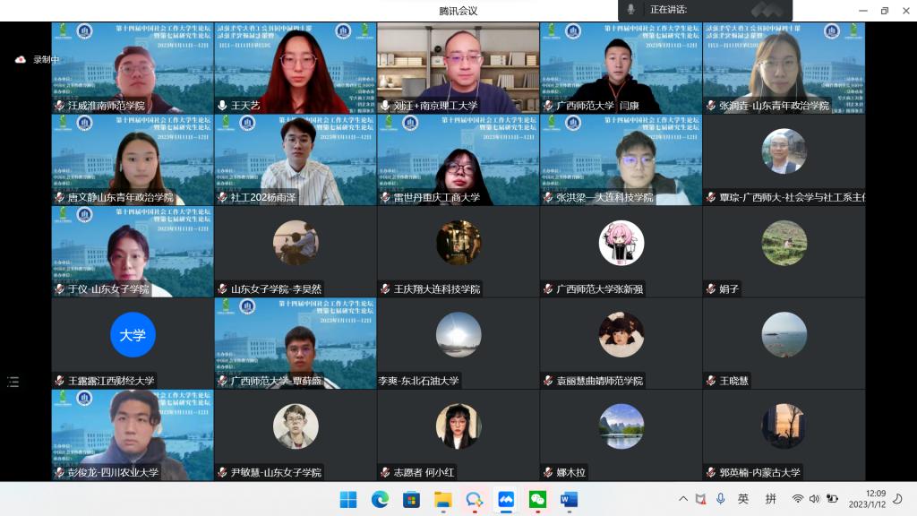917x516 pixels.
Task: Click microphone icon in speaking indicator bar
Action: [x=631, y=9]
